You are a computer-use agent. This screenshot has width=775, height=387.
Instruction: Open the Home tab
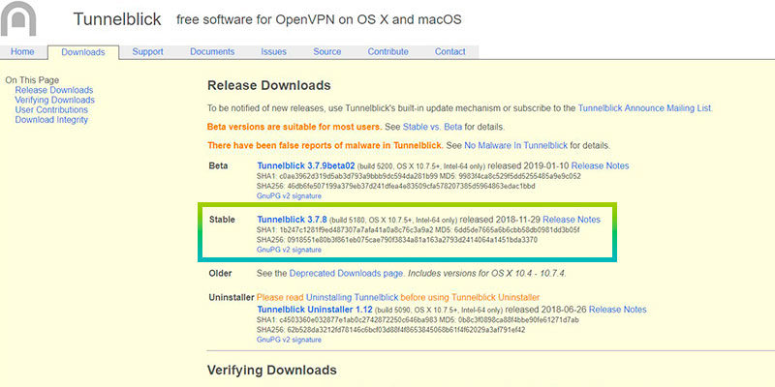point(22,52)
